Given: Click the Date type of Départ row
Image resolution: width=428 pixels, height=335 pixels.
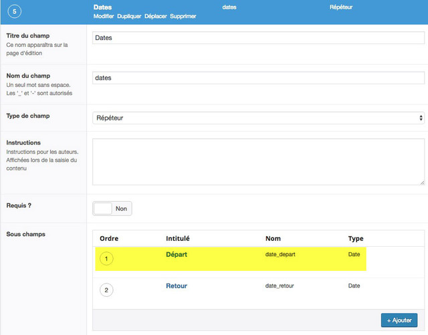Looking at the screenshot, I should tap(354, 255).
